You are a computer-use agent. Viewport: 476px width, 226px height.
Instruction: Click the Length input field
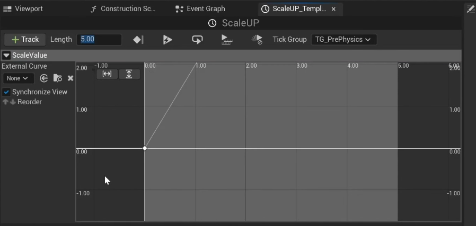pyautogui.click(x=100, y=40)
